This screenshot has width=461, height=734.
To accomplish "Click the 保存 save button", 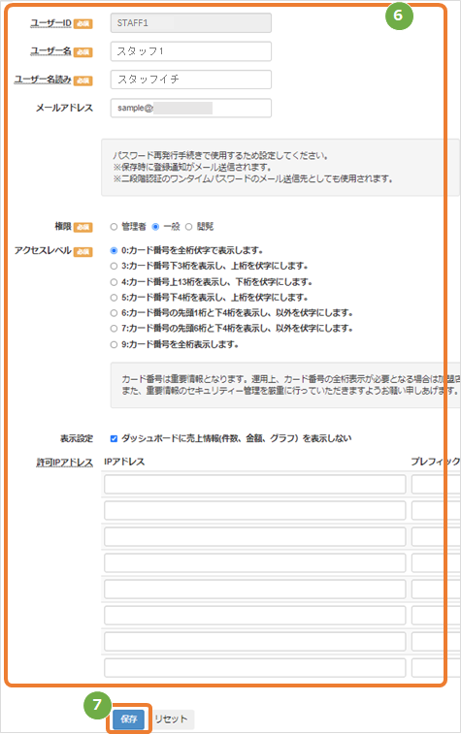I will pos(129,718).
